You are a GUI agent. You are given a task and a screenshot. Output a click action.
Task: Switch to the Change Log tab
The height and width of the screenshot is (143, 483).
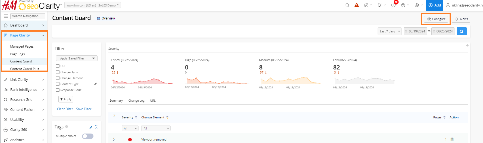(x=136, y=101)
